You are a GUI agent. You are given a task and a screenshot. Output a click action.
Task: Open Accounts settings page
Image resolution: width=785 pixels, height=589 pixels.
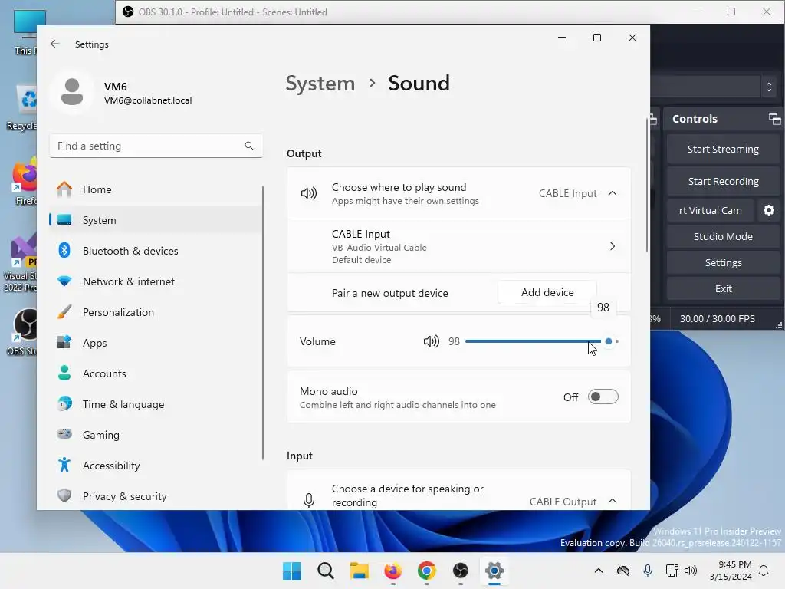[156, 373]
